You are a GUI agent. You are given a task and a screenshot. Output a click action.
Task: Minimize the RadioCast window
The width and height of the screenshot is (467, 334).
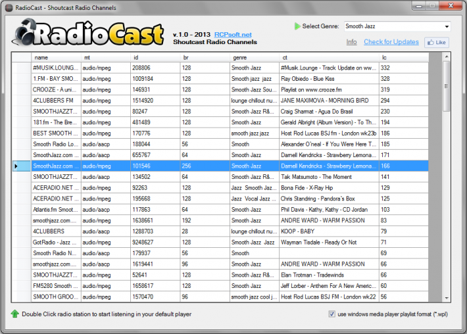click(419, 6)
